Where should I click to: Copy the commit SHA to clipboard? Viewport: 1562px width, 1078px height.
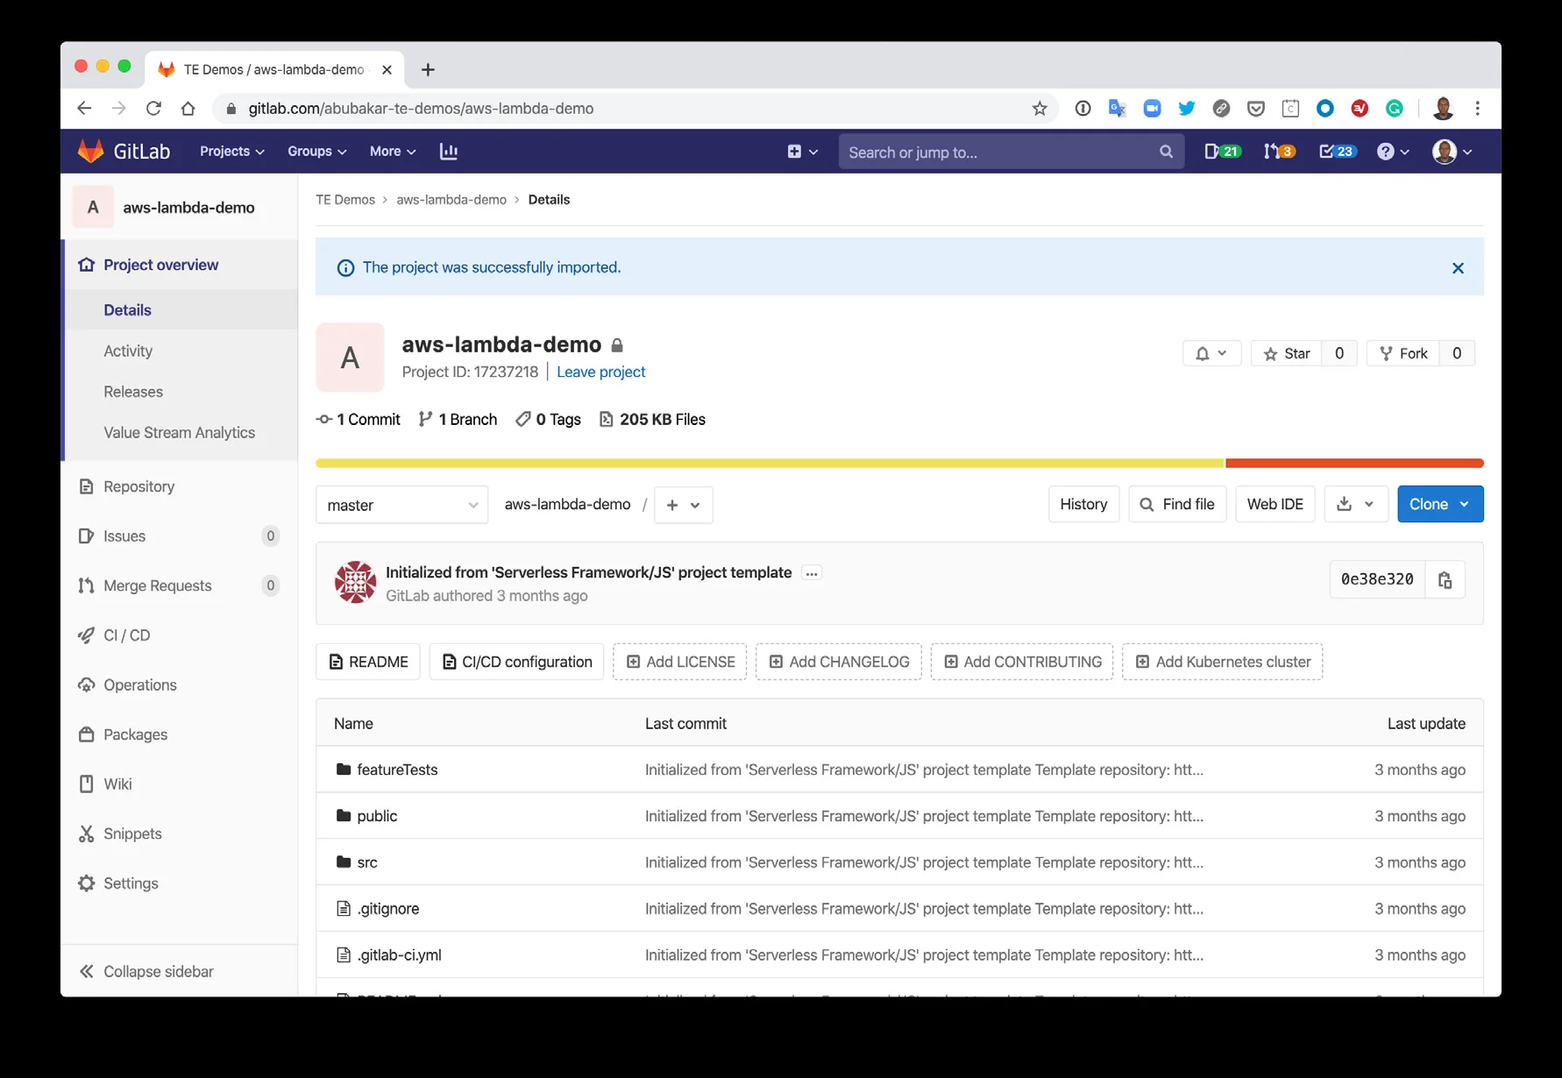tap(1445, 580)
